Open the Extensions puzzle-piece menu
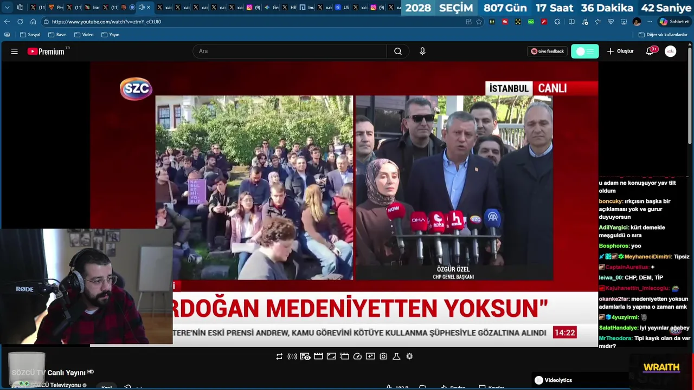This screenshot has width=694, height=390. [x=557, y=22]
